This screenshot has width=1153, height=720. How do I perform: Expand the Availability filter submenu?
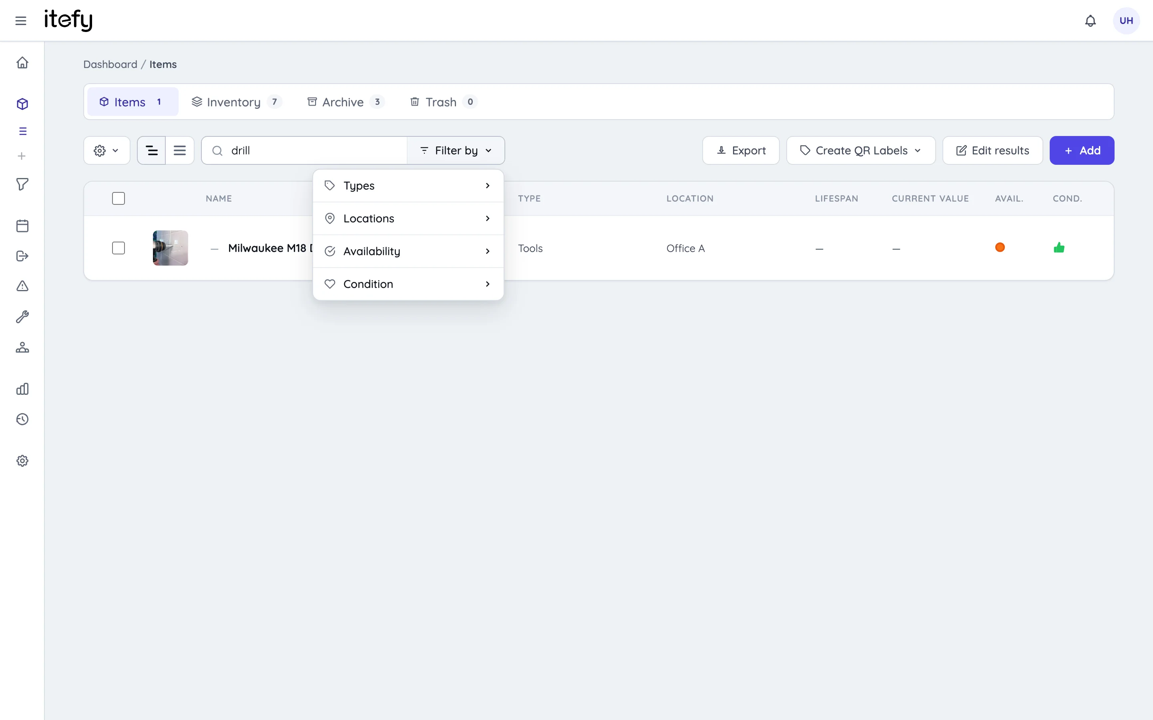(408, 252)
